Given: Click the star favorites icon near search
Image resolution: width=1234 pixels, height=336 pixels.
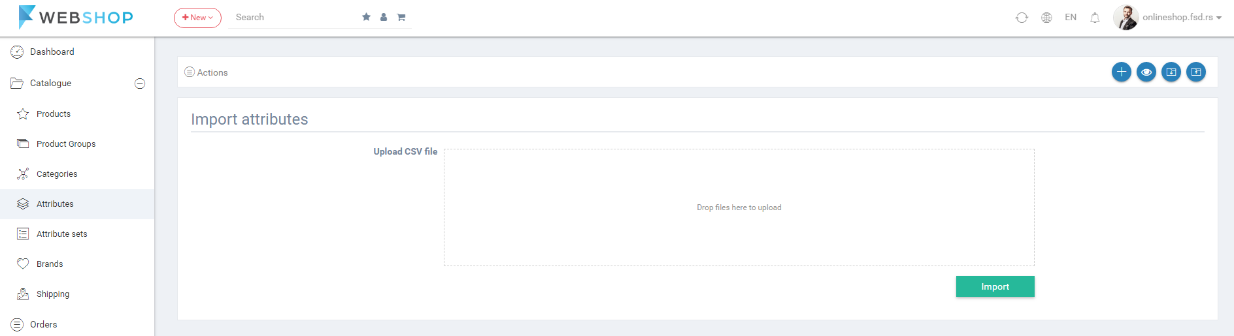Looking at the screenshot, I should [x=366, y=17].
